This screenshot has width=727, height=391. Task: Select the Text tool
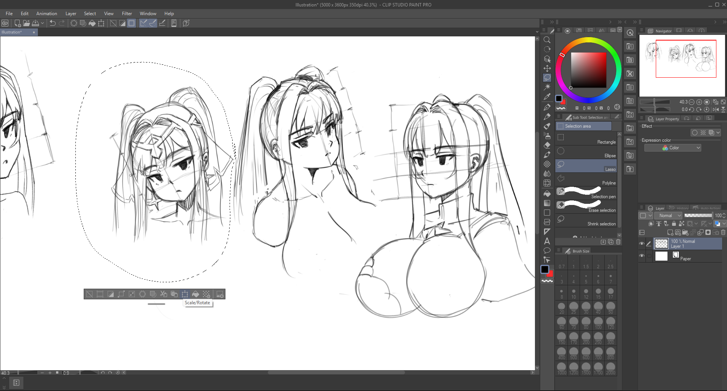click(x=547, y=241)
